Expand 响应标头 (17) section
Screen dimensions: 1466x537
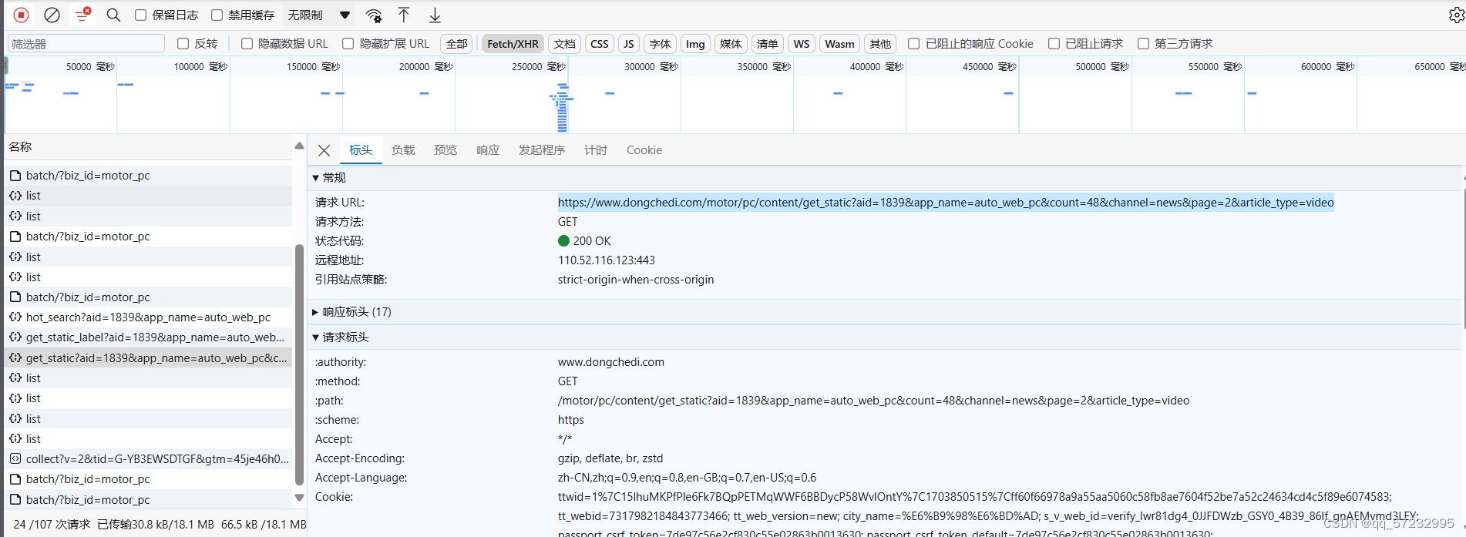[315, 312]
